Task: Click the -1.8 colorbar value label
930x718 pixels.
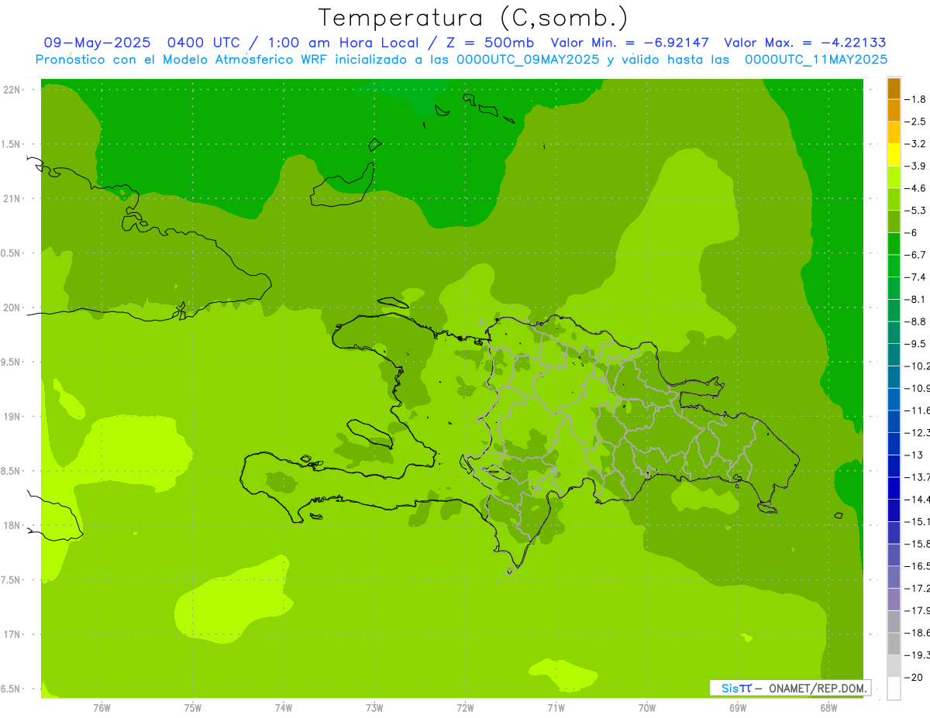Action: point(916,99)
